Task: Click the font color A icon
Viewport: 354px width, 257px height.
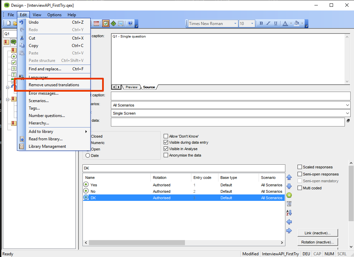Action: point(285,23)
